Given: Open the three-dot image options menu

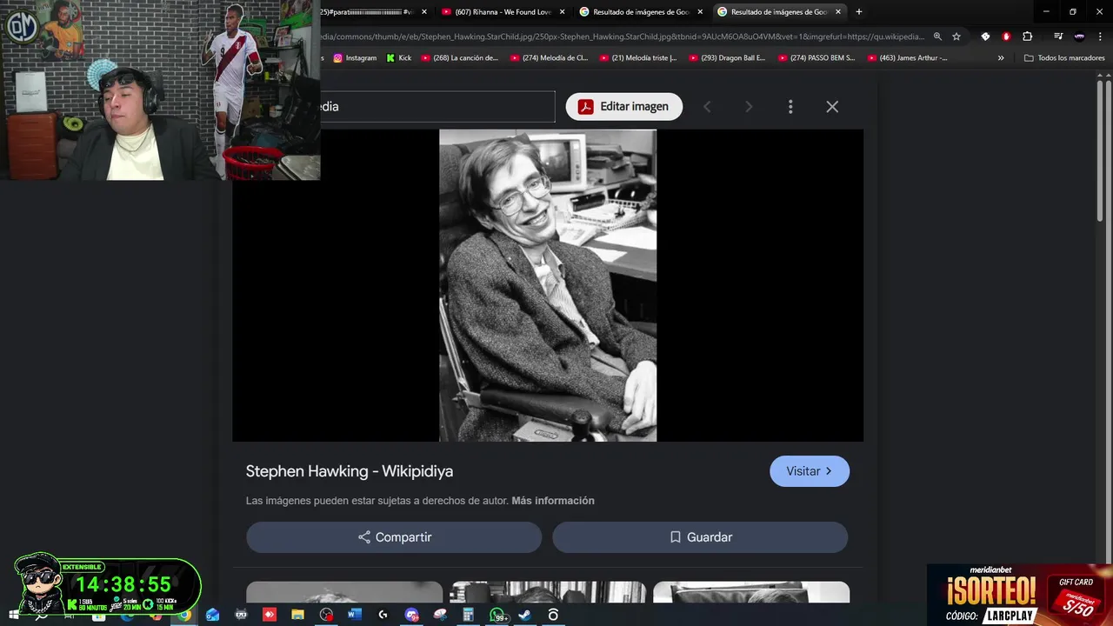Looking at the screenshot, I should (790, 106).
